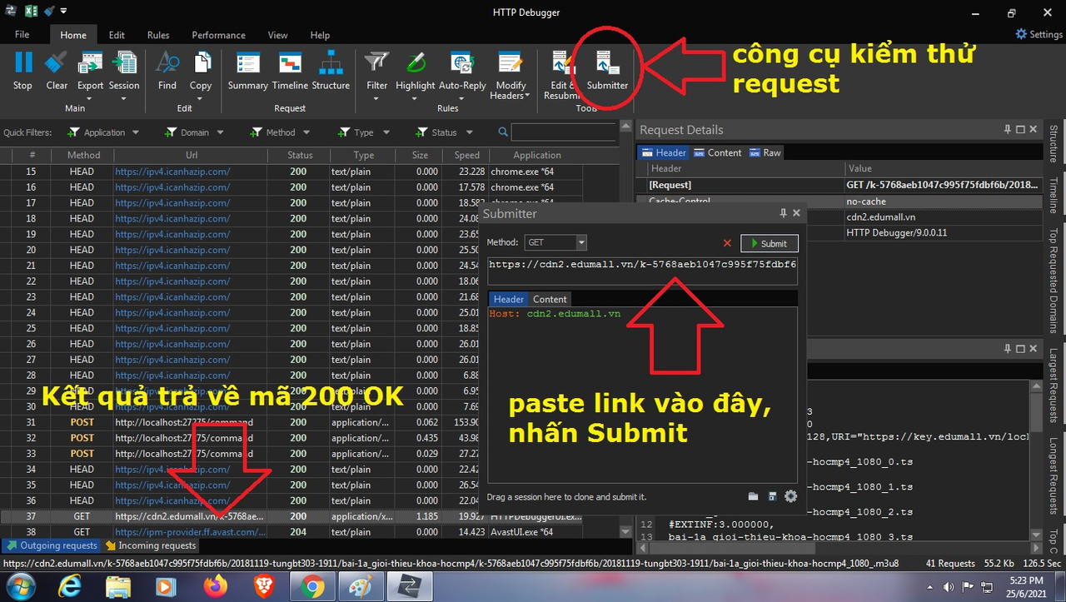Open Brave browser from the taskbar
Screen dimensions: 1066x602
pos(263,588)
